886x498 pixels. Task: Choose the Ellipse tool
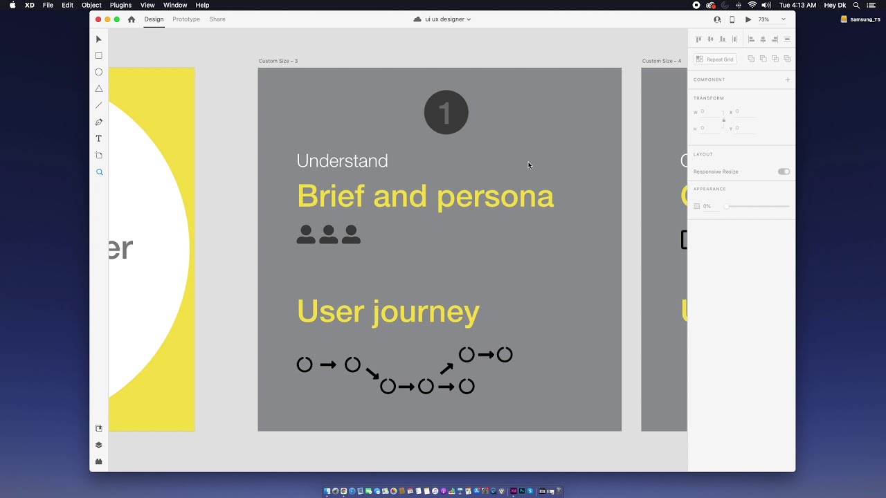pos(99,72)
